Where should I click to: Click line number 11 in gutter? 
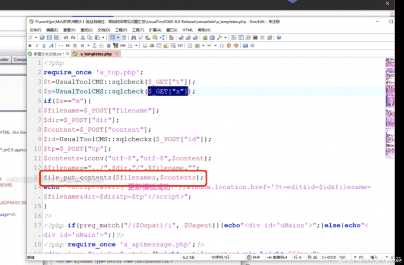coord(37,158)
